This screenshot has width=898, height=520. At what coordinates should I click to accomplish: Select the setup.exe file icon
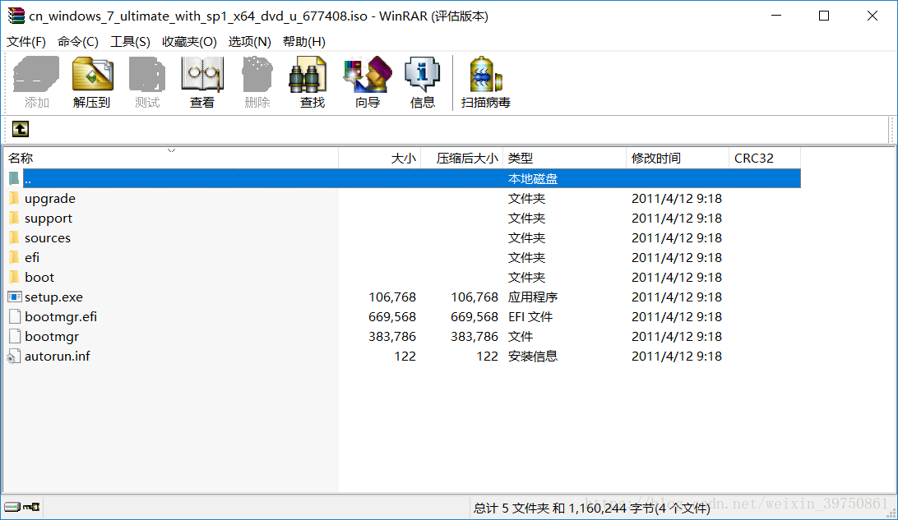14,297
